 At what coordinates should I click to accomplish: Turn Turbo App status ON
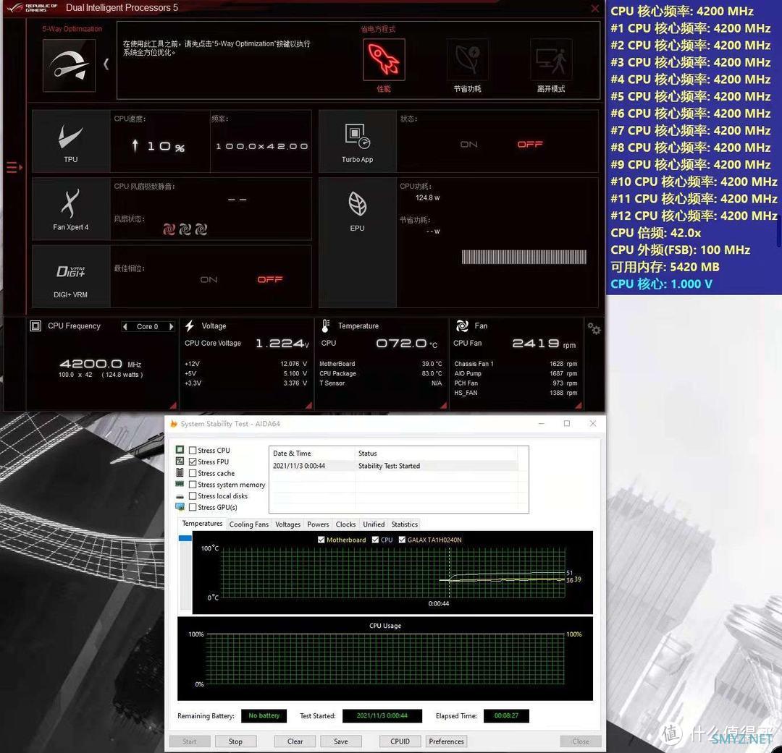468,145
